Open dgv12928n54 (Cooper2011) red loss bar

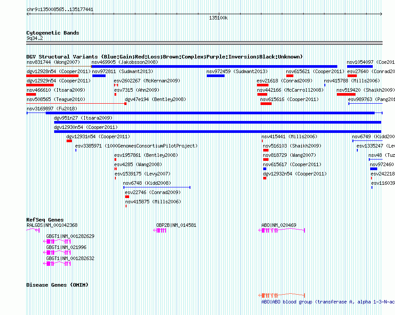(52, 76)
